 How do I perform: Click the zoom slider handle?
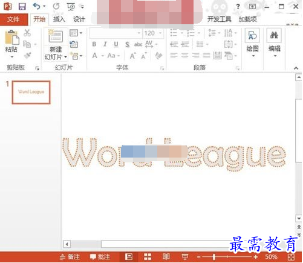[x=214, y=257]
